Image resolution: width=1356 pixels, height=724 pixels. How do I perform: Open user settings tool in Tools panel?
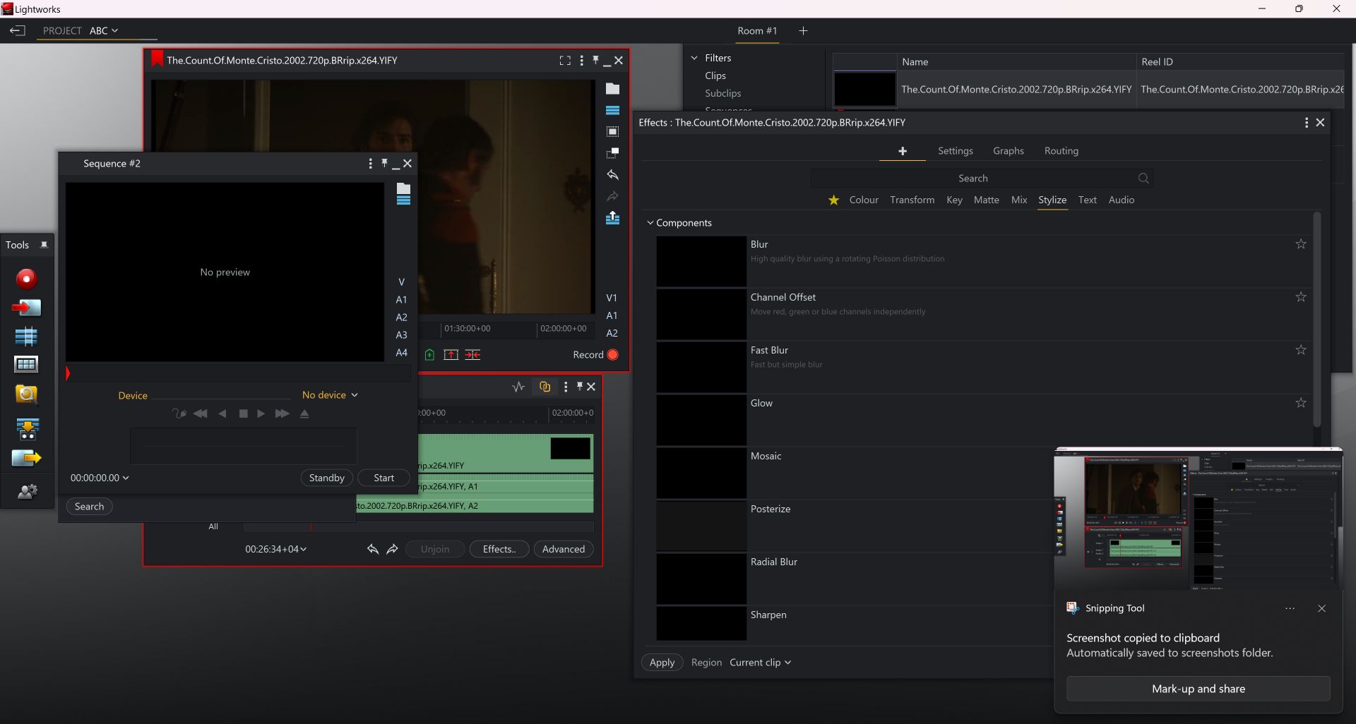click(x=27, y=492)
